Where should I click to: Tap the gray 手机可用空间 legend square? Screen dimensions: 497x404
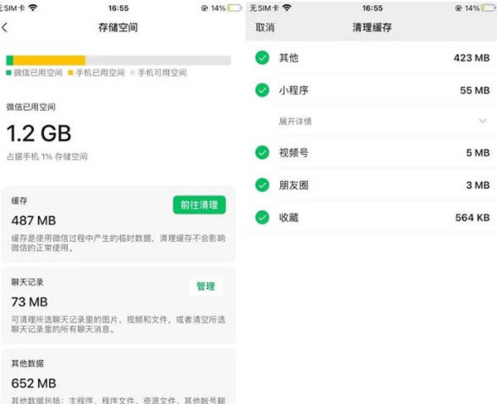point(133,73)
